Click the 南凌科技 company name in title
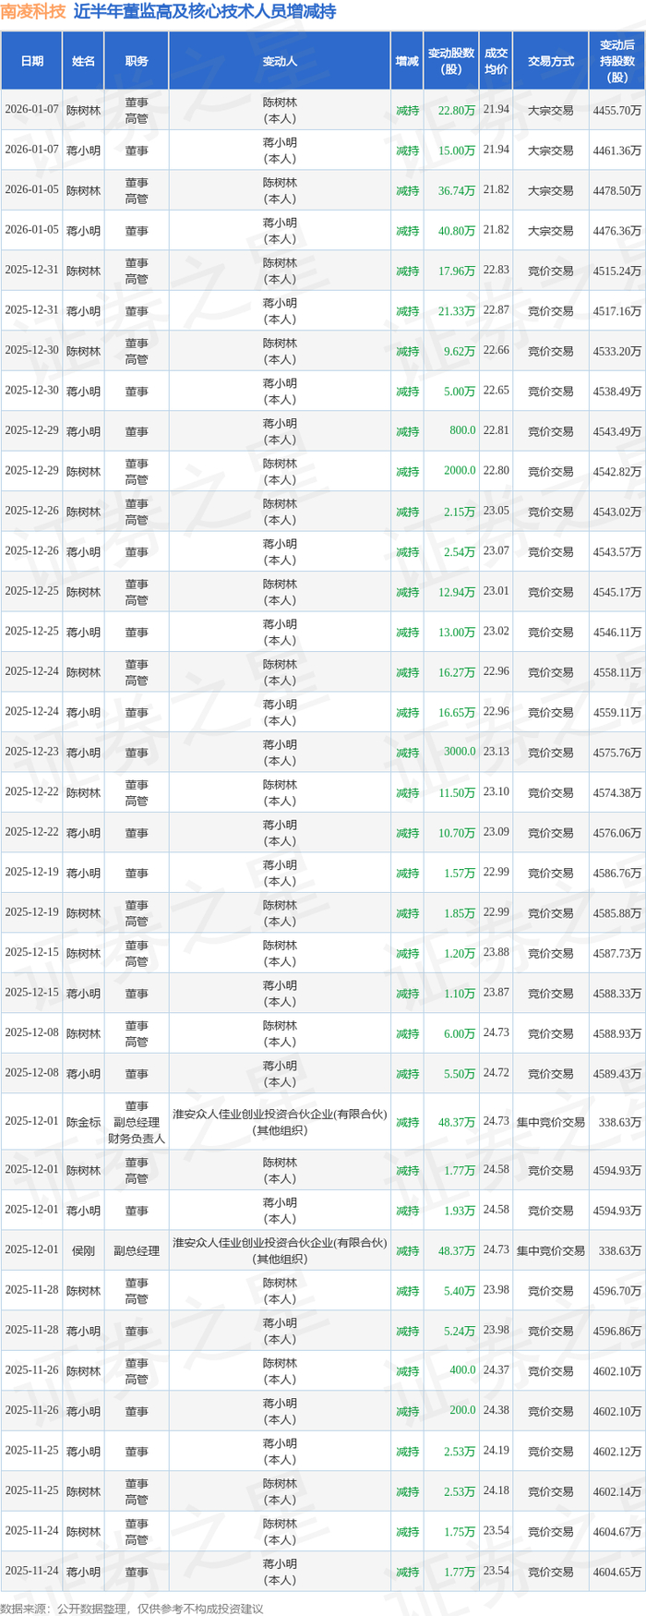 point(33,12)
